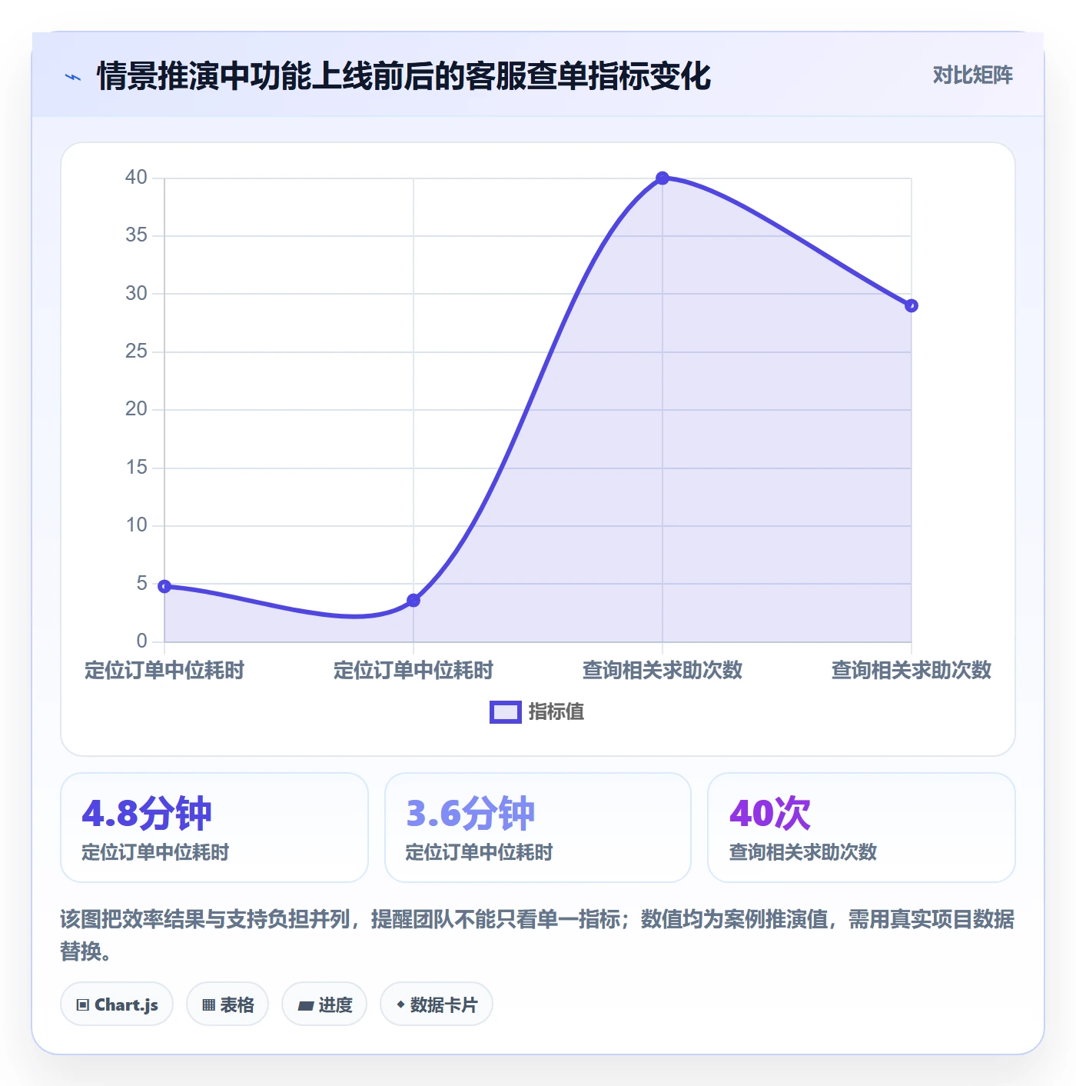Click the first data point on the y-axis line
Viewport: 1076px width, 1086px height.
(164, 586)
